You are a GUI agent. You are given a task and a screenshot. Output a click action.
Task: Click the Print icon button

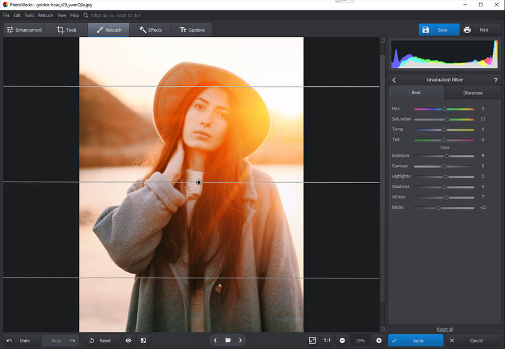coord(467,30)
